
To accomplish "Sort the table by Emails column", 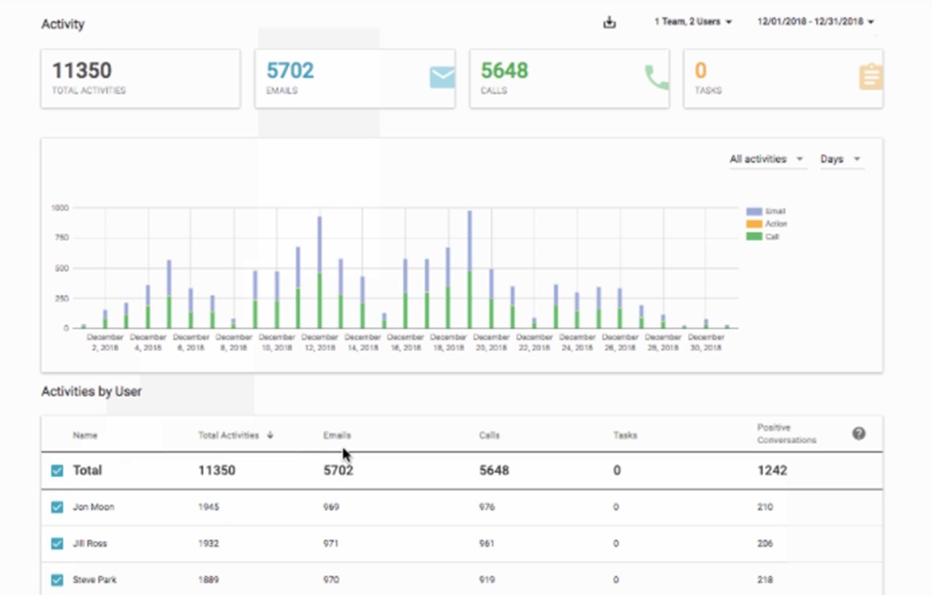I will 336,436.
